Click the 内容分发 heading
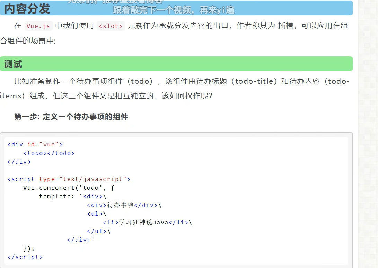Image resolution: width=378 pixels, height=268 pixels. coord(27,9)
